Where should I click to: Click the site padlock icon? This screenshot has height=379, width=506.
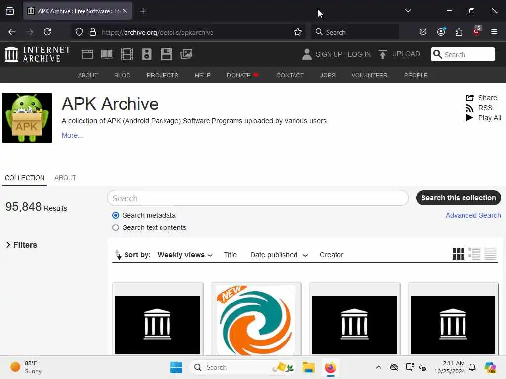click(x=93, y=32)
